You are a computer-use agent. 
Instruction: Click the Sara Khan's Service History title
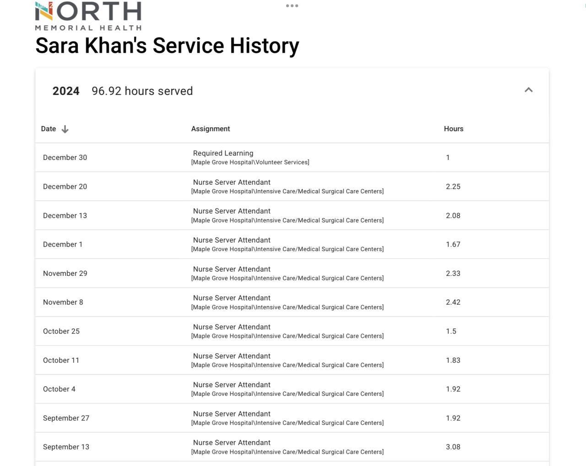[x=167, y=46]
